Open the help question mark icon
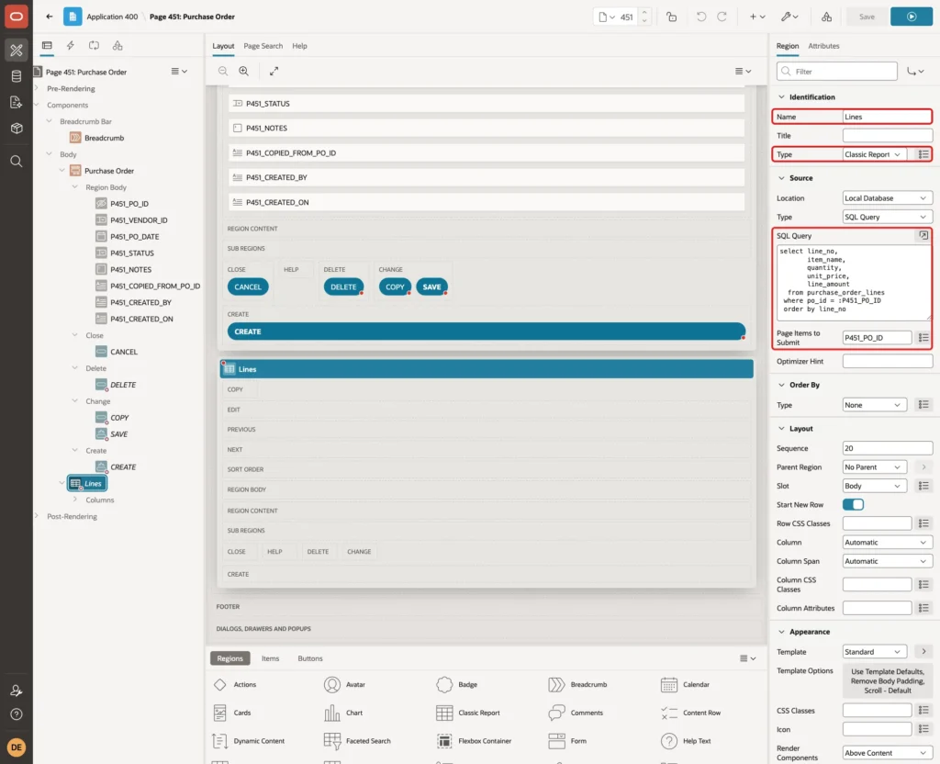 tap(17, 714)
